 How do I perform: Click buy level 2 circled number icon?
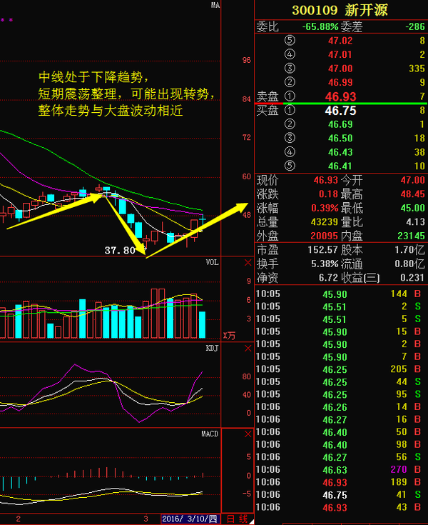[x=289, y=124]
